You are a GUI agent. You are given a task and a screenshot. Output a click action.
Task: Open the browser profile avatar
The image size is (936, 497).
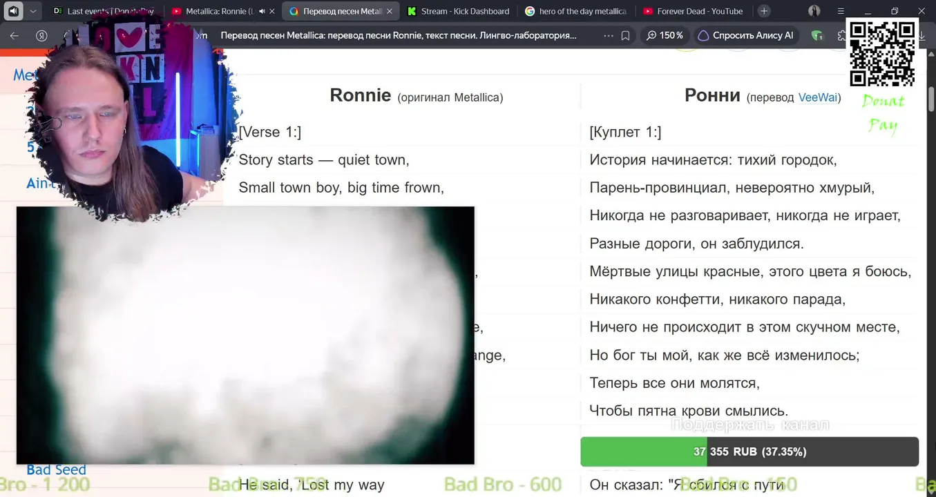coord(814,11)
